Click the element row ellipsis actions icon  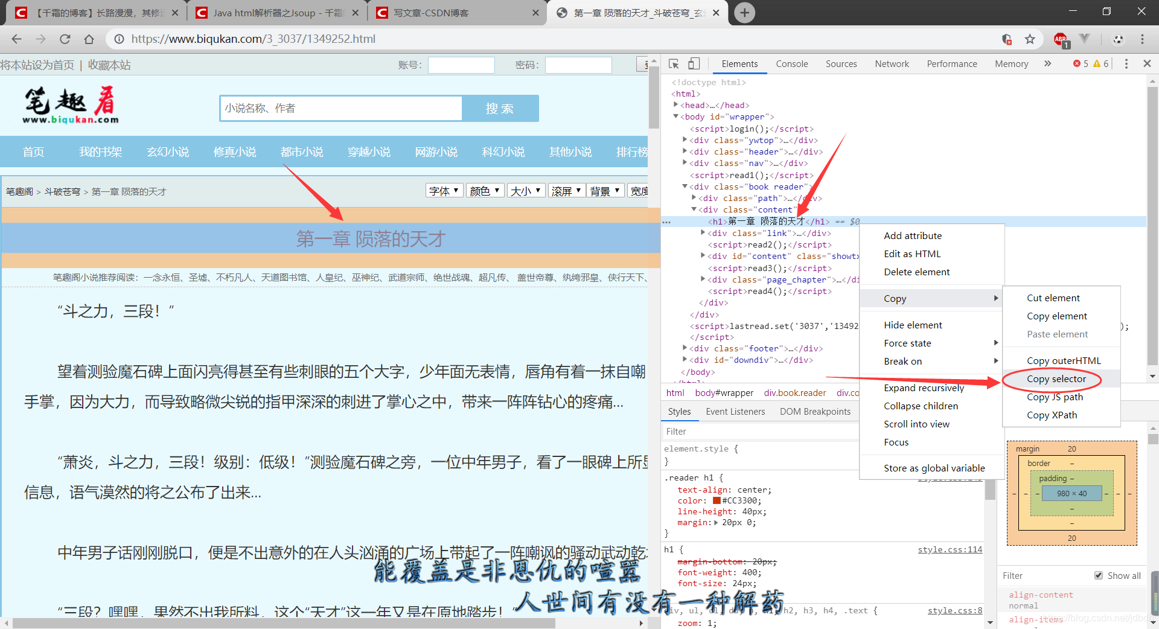pyautogui.click(x=666, y=222)
